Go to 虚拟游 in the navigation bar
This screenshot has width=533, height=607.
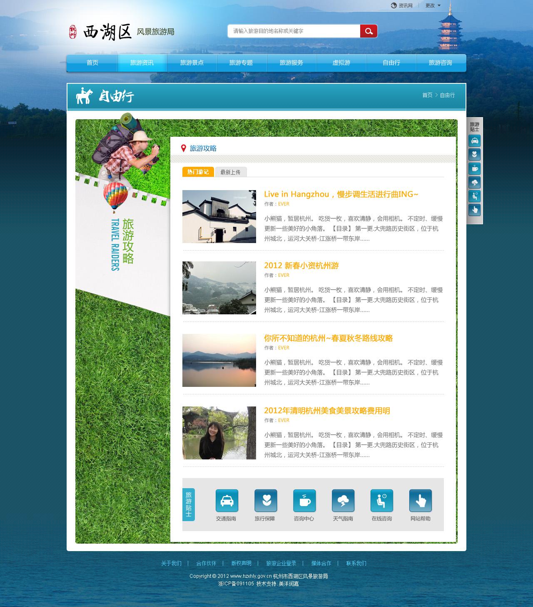pos(341,63)
